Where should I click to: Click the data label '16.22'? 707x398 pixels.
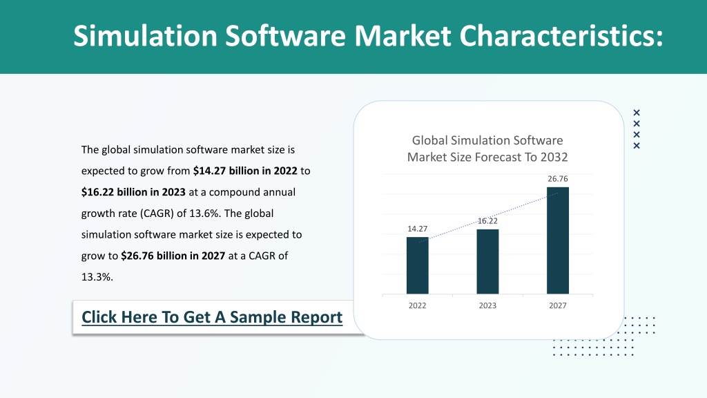487,220
